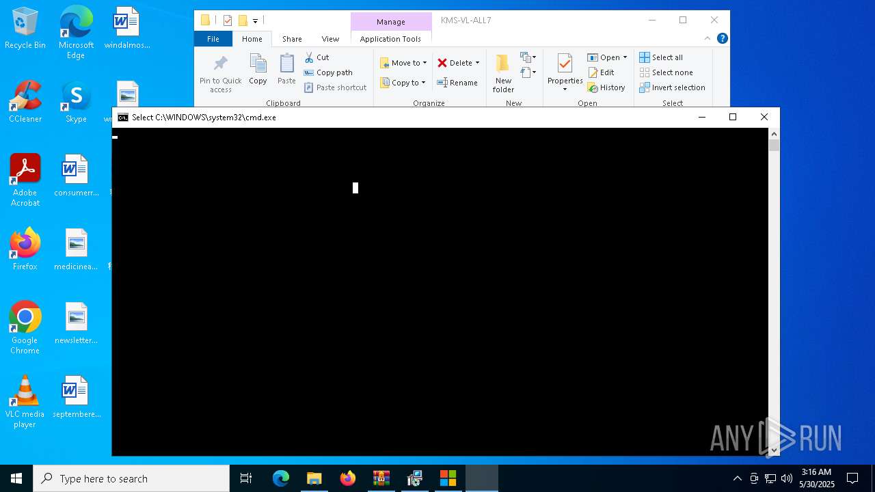This screenshot has height=492, width=875.
Task: Open the Copy to dropdown
Action: pos(403,83)
